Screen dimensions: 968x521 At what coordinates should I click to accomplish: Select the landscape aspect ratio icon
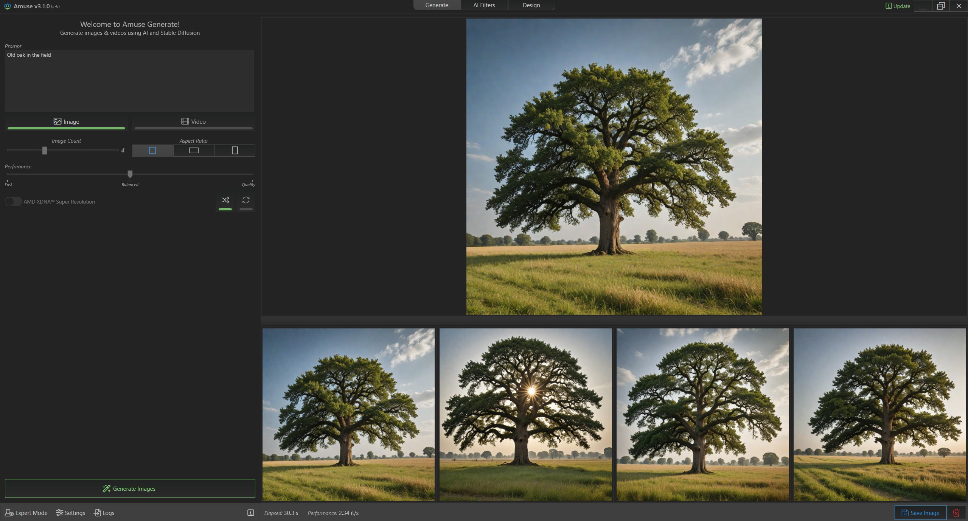(x=194, y=151)
